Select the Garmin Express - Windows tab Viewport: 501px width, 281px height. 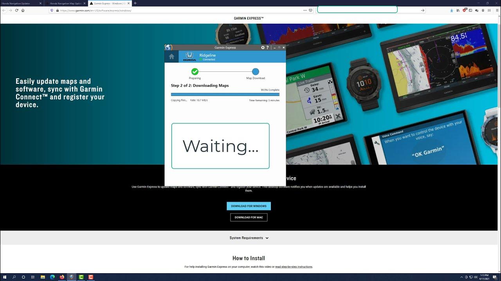pos(110,3)
